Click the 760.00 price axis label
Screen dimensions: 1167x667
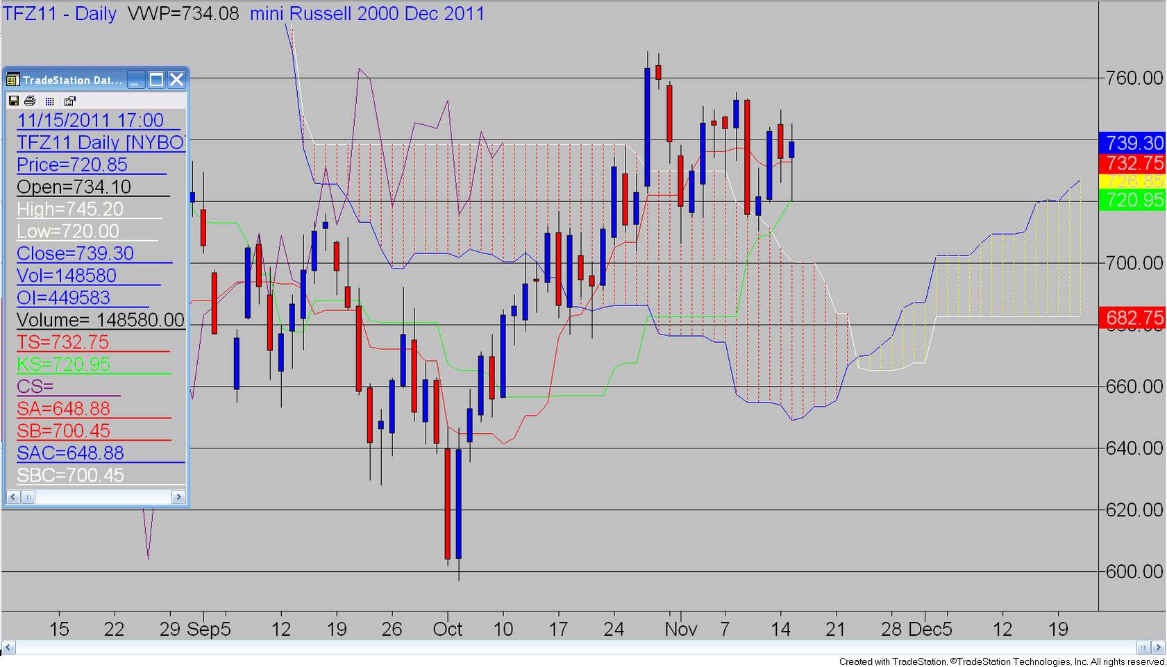tap(1134, 78)
